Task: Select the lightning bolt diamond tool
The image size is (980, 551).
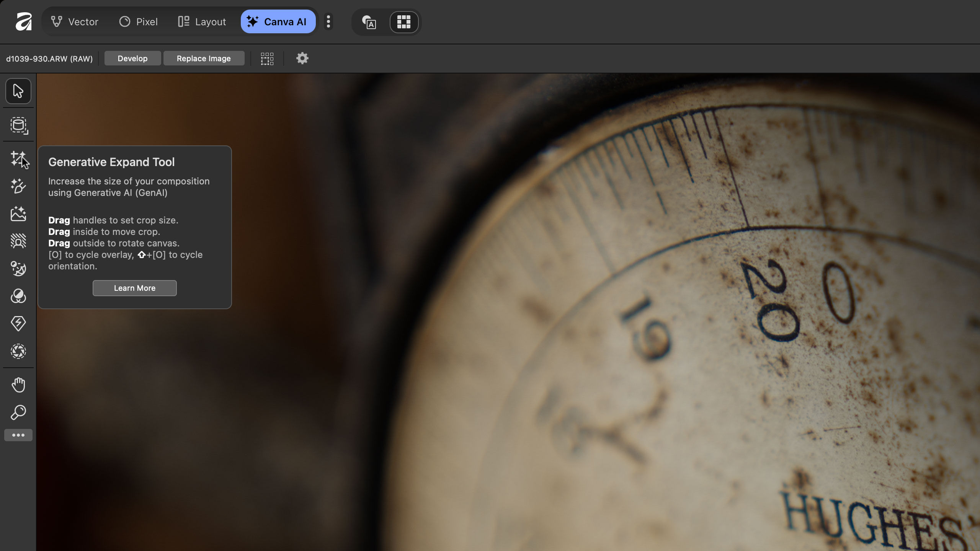Action: coord(18,324)
